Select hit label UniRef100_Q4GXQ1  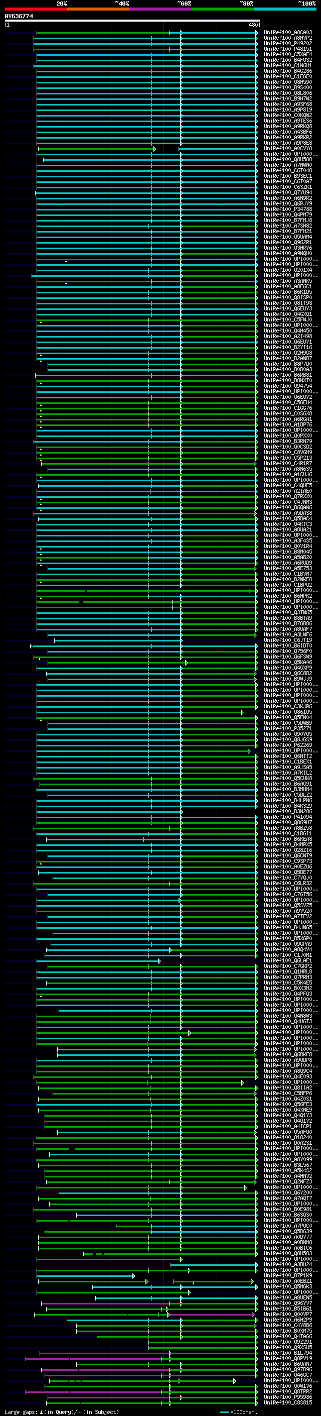[288, 314]
